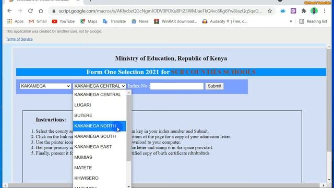Open the browser home page

click(41, 11)
